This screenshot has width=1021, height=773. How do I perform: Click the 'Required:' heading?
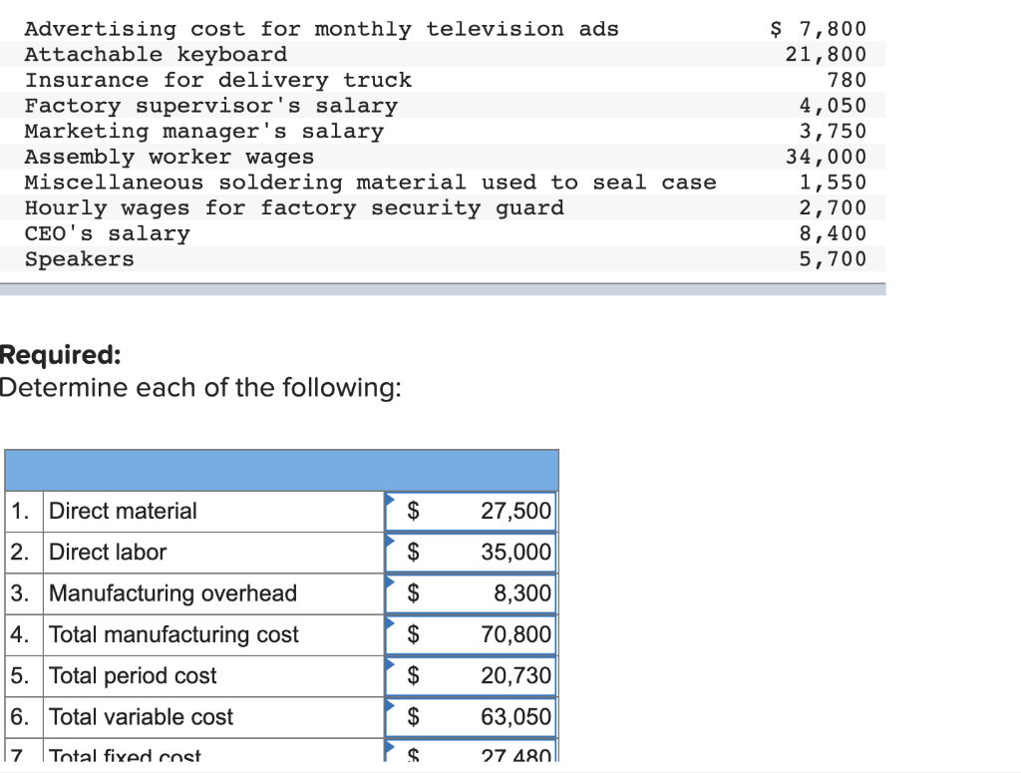pos(61,355)
